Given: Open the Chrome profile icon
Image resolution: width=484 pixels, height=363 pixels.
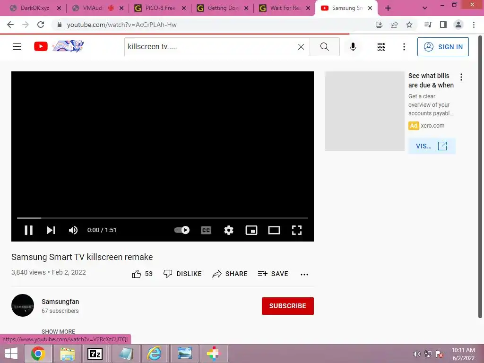Looking at the screenshot, I should click(x=458, y=25).
